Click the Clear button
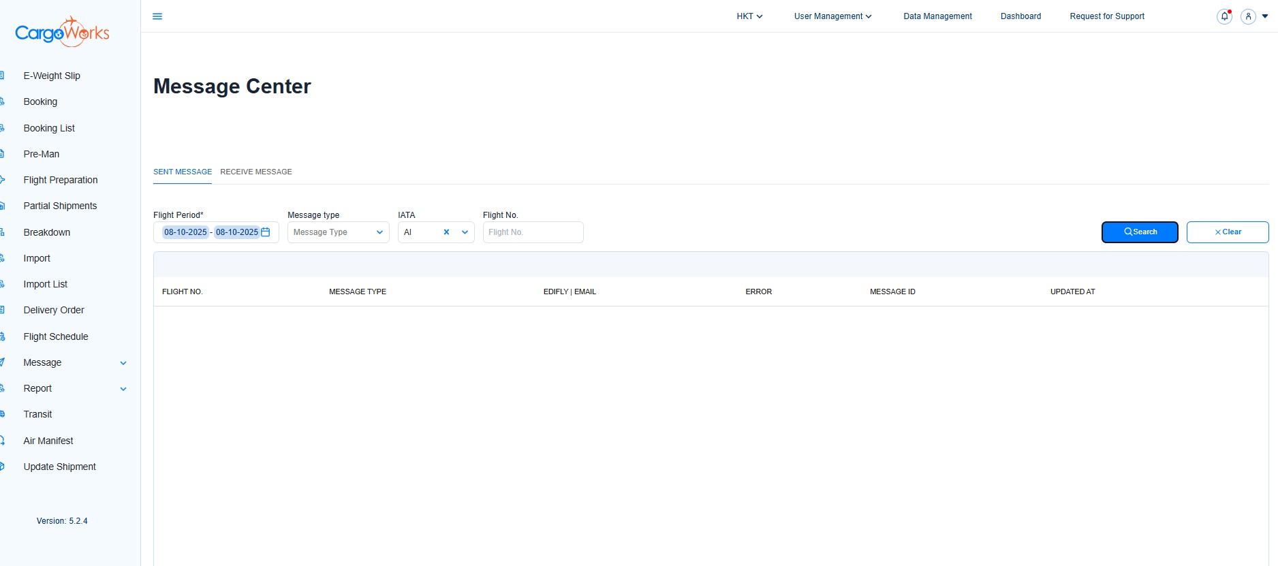Image resolution: width=1278 pixels, height=566 pixels. 1227,232
